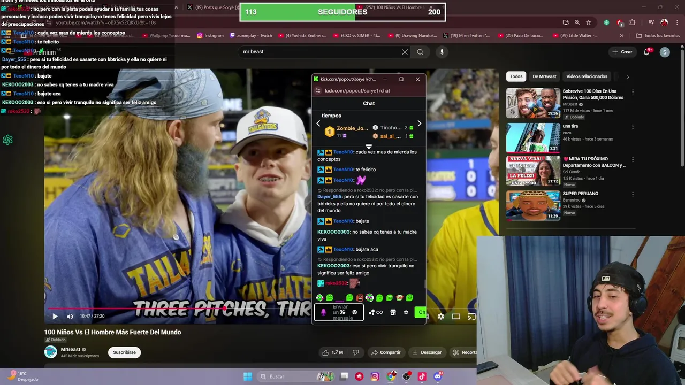Open 'auronplay - Twitch' bookmark

point(251,36)
